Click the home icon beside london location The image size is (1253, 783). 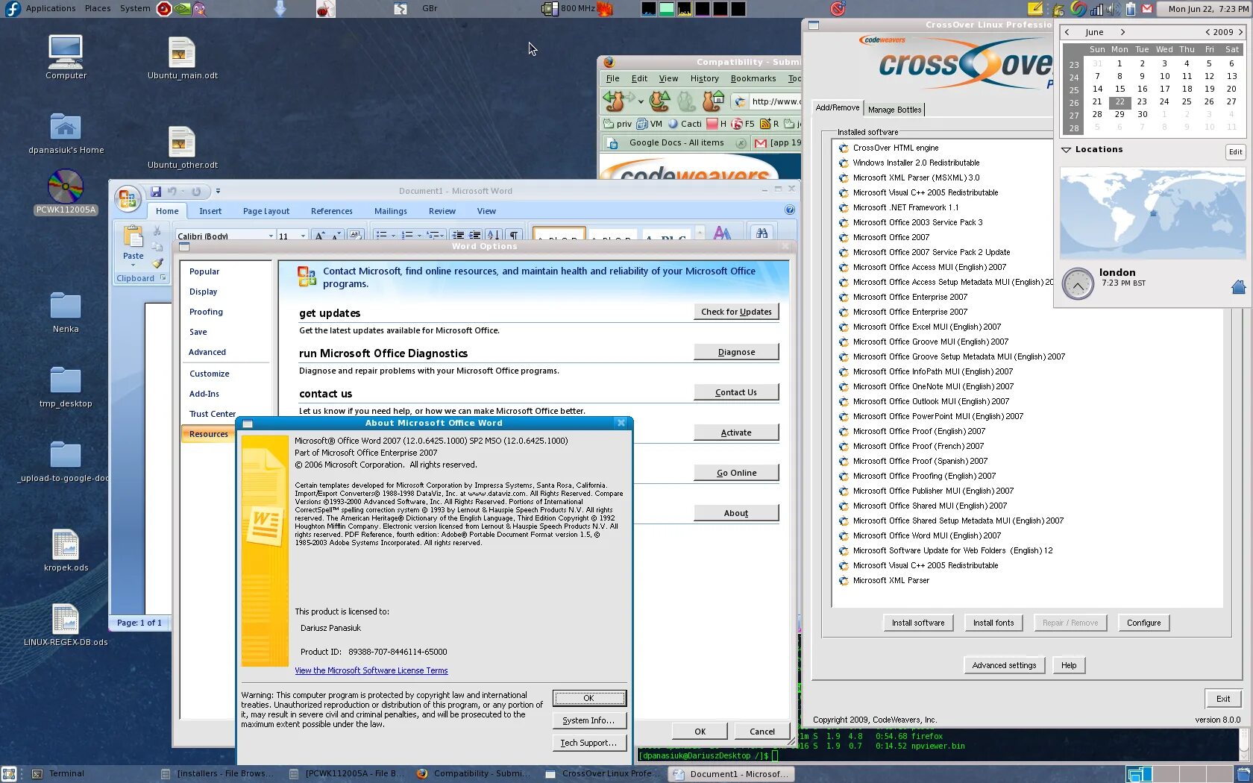(1238, 287)
